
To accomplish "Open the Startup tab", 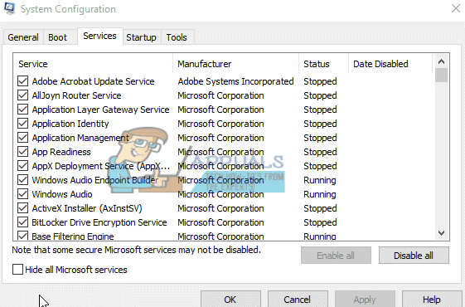I will [x=142, y=37].
